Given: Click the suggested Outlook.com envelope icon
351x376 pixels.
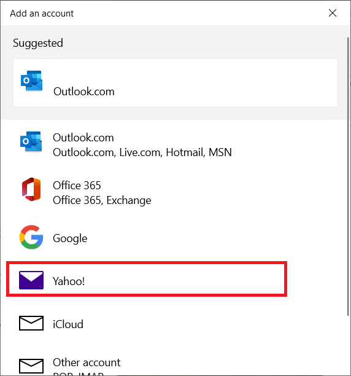Looking at the screenshot, I should (x=32, y=80).
